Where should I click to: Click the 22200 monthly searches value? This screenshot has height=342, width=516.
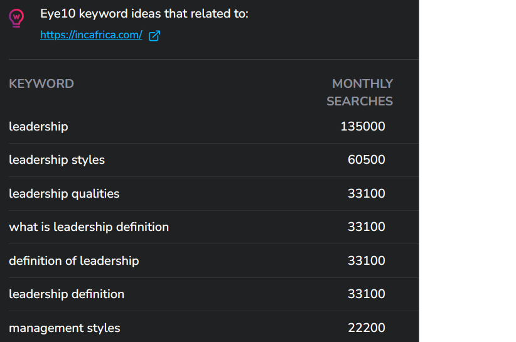coord(367,328)
